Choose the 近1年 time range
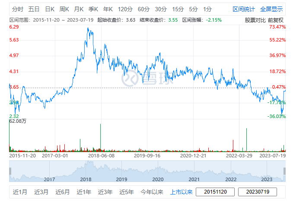 84,192
